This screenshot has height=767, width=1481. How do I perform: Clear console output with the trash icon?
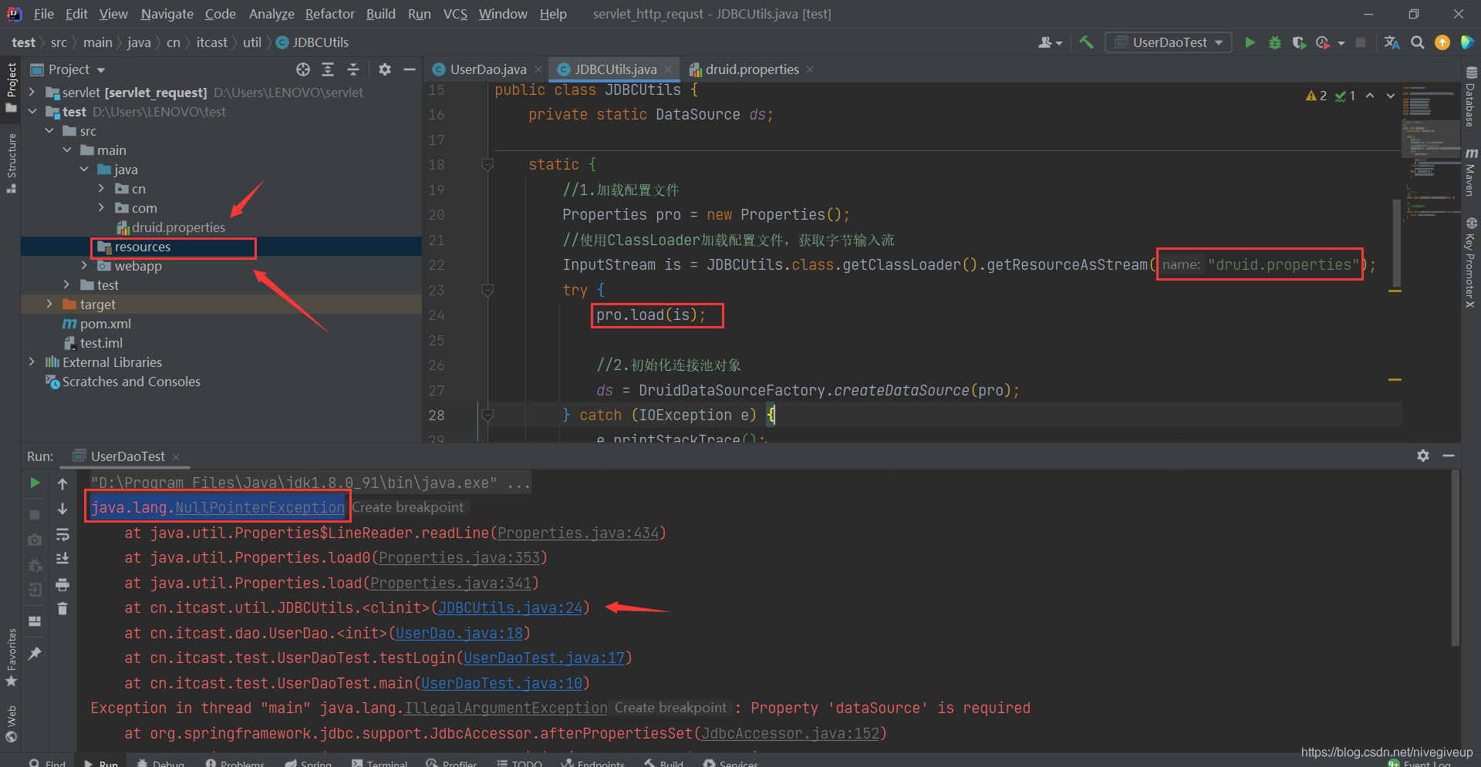[x=64, y=609]
